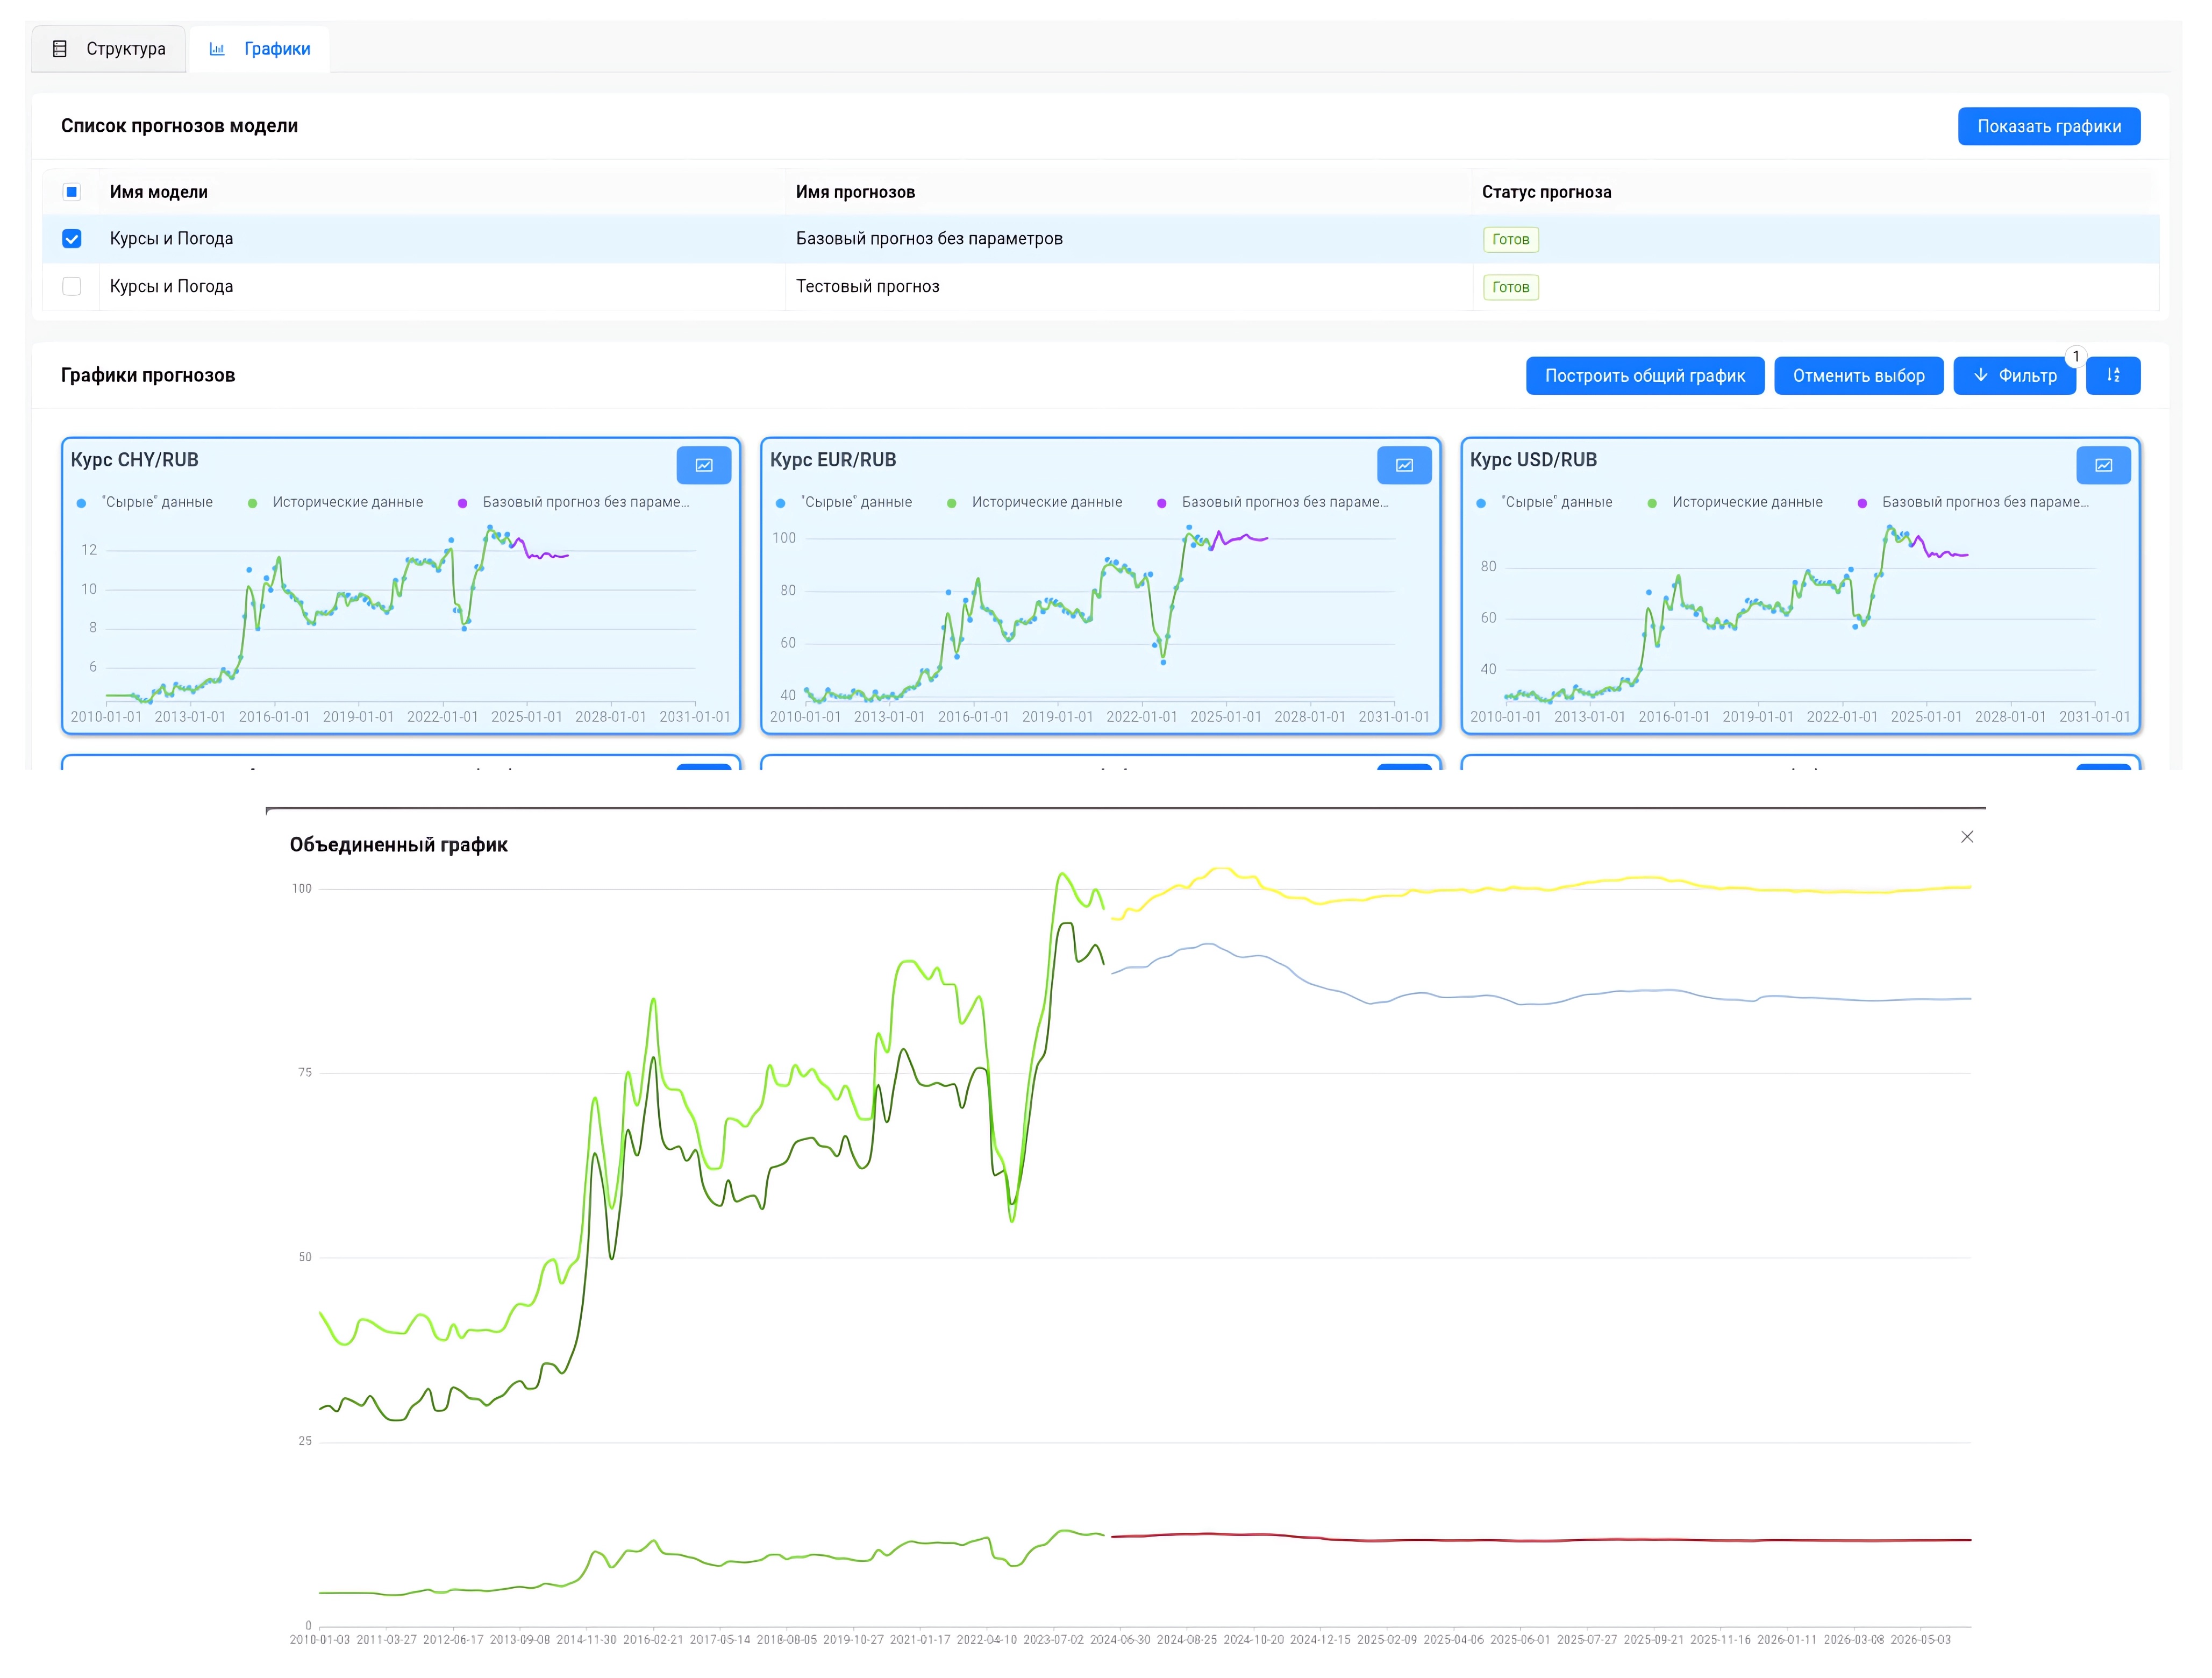Screen dimensions: 2212x1678
Task: Toggle the select-all checkbox in table header
Action: pos(72,192)
